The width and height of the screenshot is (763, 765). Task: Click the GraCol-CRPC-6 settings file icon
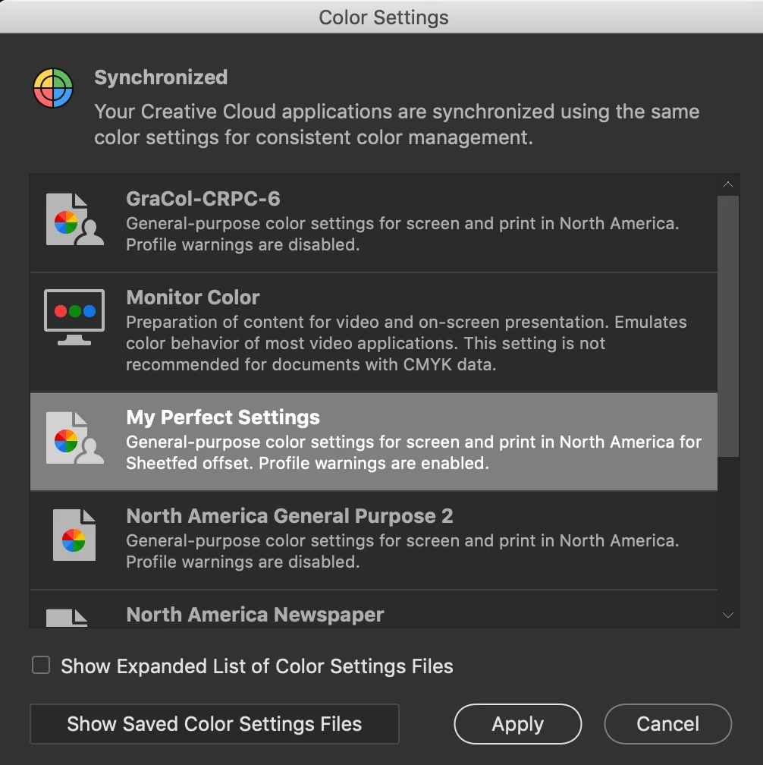click(x=74, y=219)
